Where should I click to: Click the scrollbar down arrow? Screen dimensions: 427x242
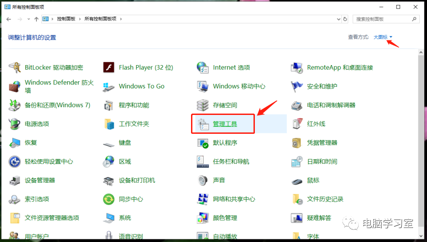tap(421, 236)
